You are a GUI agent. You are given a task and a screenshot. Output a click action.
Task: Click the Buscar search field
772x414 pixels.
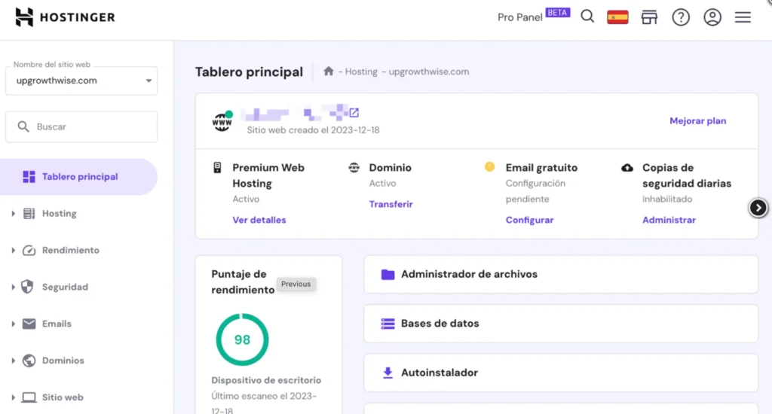click(81, 127)
